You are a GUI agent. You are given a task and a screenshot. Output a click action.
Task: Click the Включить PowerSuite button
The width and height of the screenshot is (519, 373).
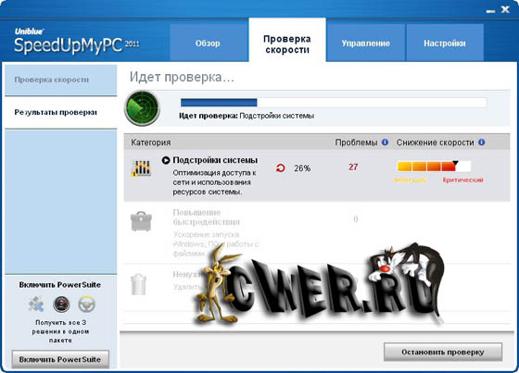pos(60,359)
